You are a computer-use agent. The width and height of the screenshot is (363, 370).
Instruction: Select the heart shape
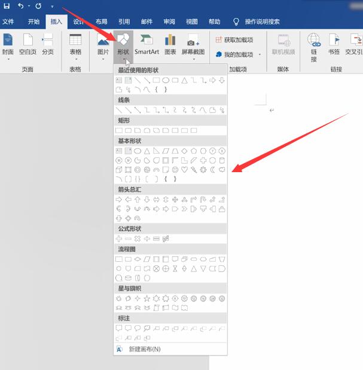(184, 170)
